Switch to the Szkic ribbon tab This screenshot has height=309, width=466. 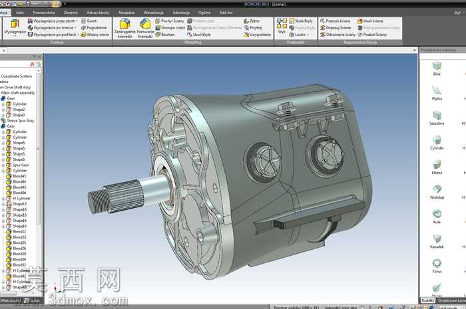20,13
